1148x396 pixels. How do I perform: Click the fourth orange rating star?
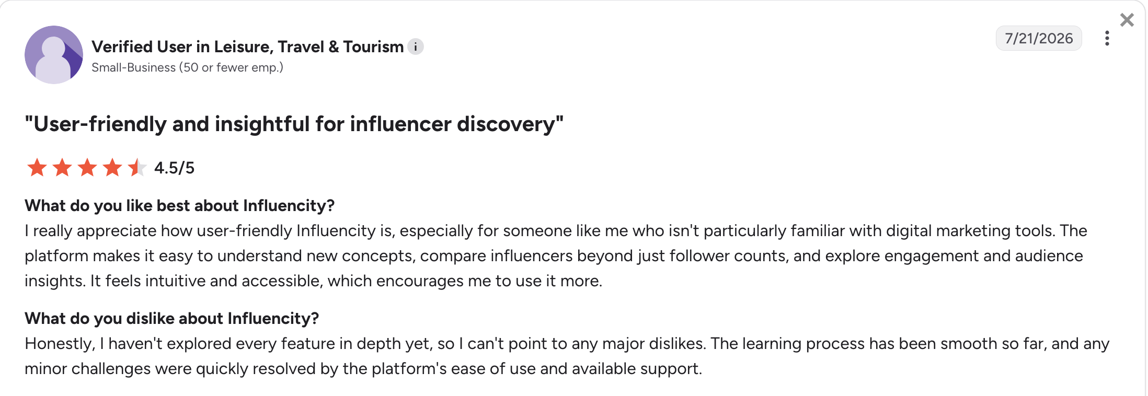point(112,168)
